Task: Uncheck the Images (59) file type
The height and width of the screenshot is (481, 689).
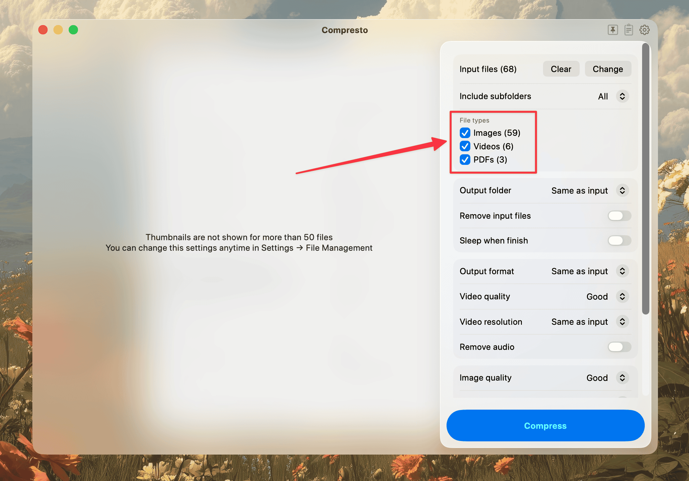Action: (x=465, y=133)
